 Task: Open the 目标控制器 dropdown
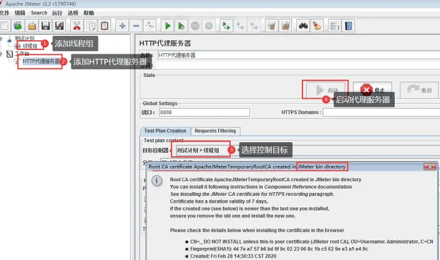coord(308,151)
